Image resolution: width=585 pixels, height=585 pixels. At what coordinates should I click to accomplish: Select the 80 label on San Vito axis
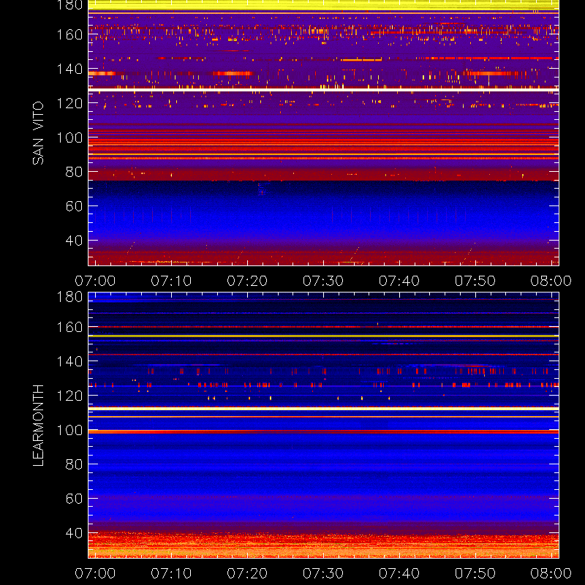click(x=74, y=172)
